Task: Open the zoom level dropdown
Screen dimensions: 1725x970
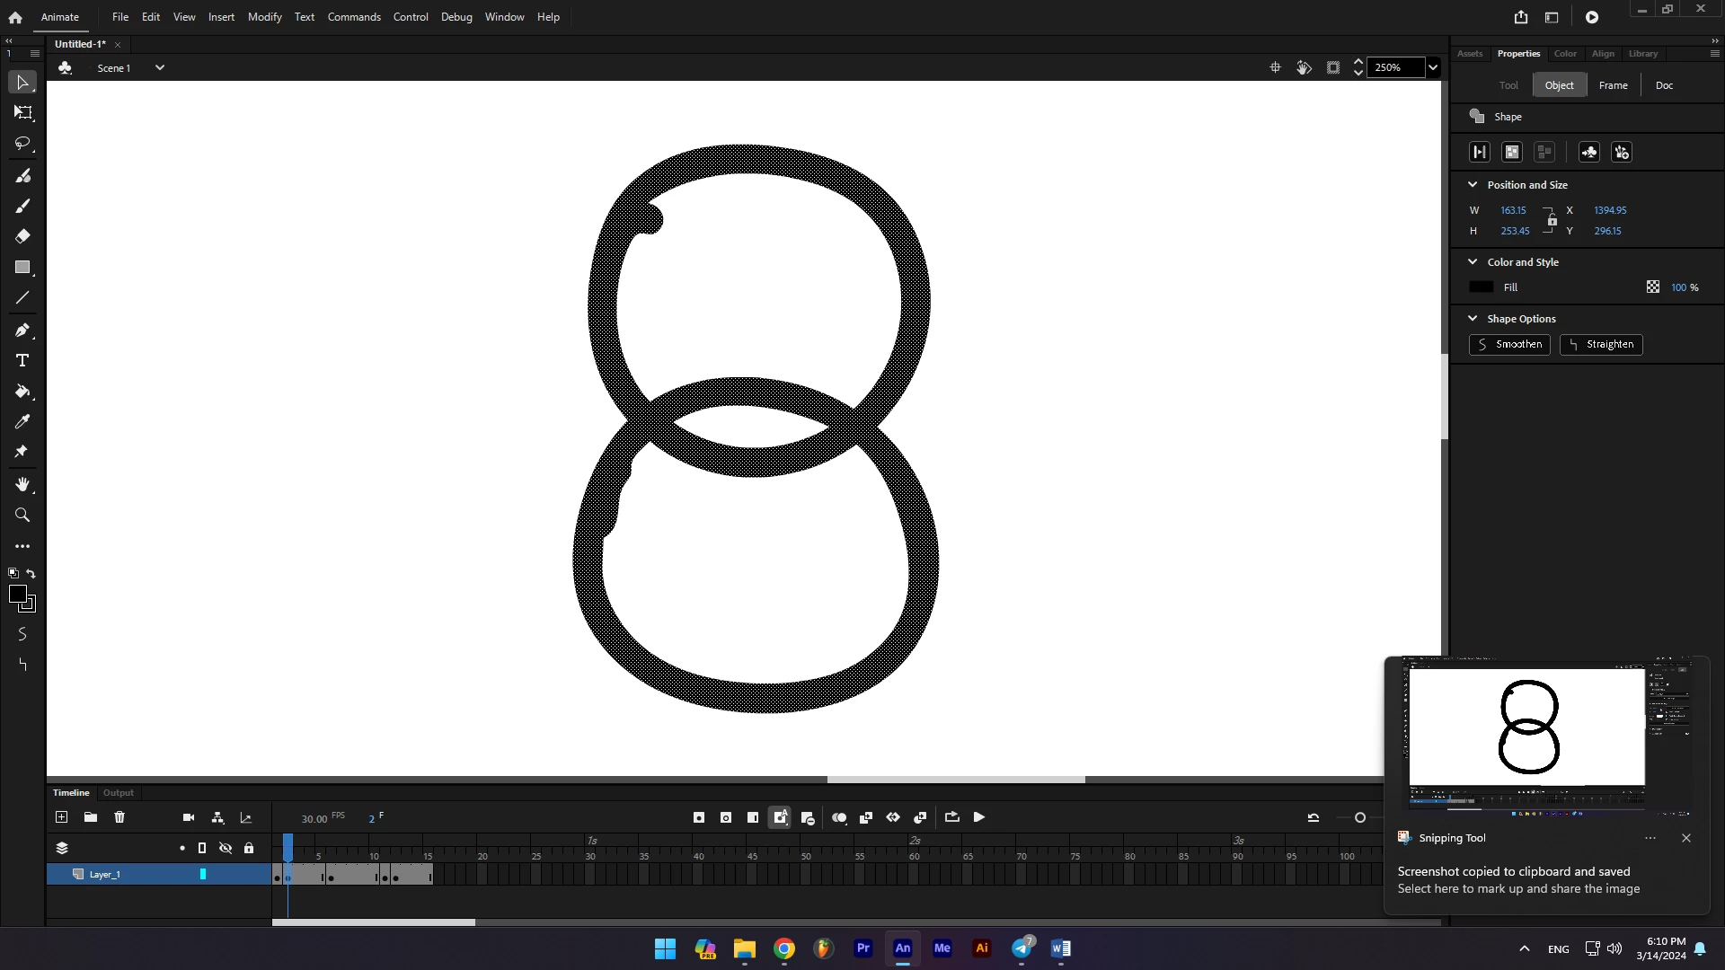Action: (x=1433, y=67)
